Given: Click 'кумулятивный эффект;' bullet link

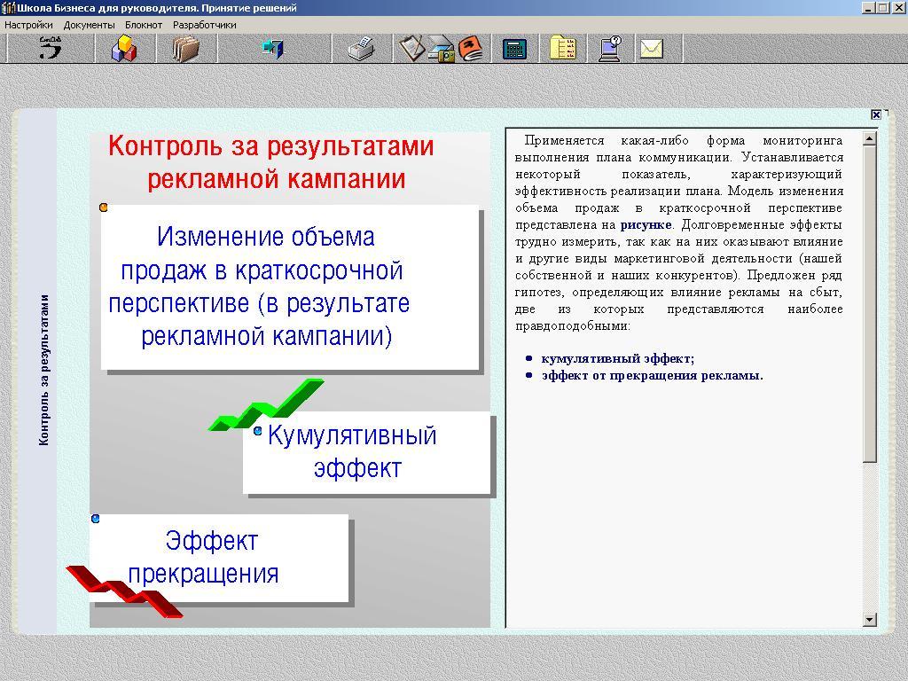Looking at the screenshot, I should click(618, 358).
